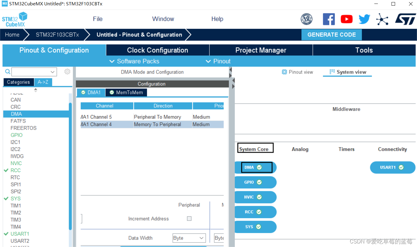Image resolution: width=417 pixels, height=247 pixels.
Task: Click the DMA button in System view
Action: (x=255, y=167)
